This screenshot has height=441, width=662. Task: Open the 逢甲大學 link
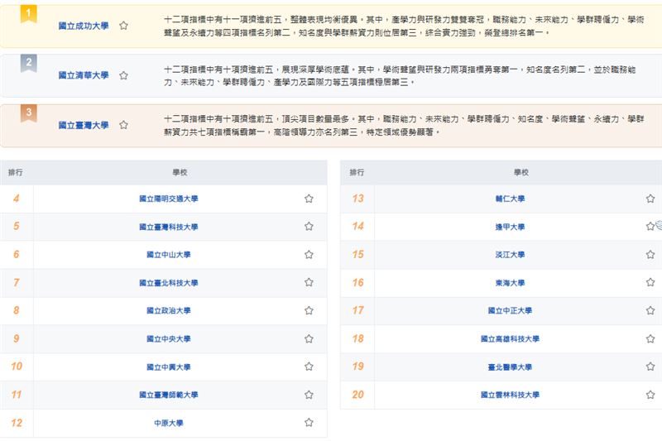(510, 227)
